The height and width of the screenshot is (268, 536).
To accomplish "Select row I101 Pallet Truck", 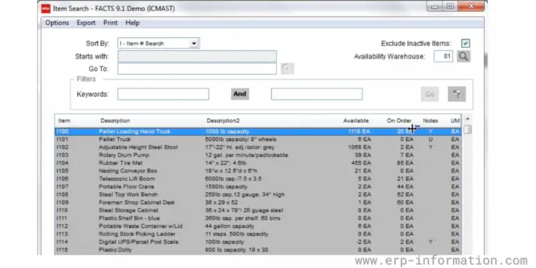I will coord(258,140).
